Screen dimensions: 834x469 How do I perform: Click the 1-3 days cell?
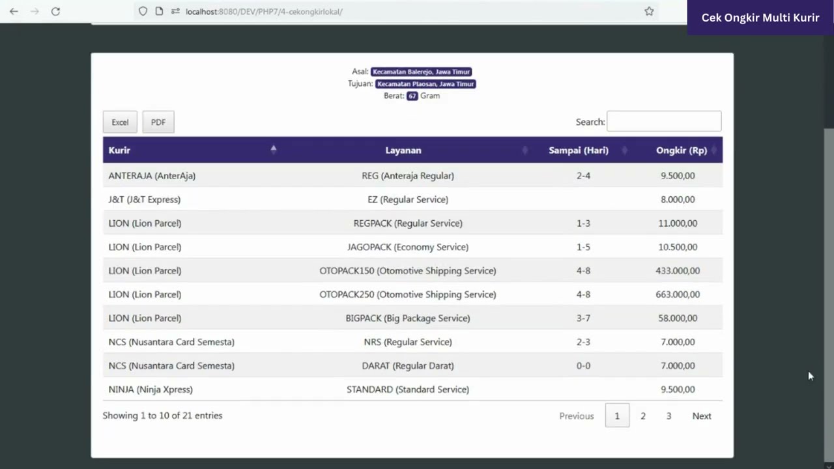tap(583, 223)
